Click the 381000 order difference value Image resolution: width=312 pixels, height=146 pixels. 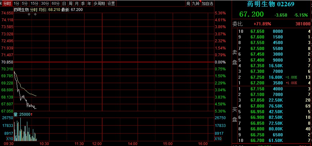(x=303, y=24)
